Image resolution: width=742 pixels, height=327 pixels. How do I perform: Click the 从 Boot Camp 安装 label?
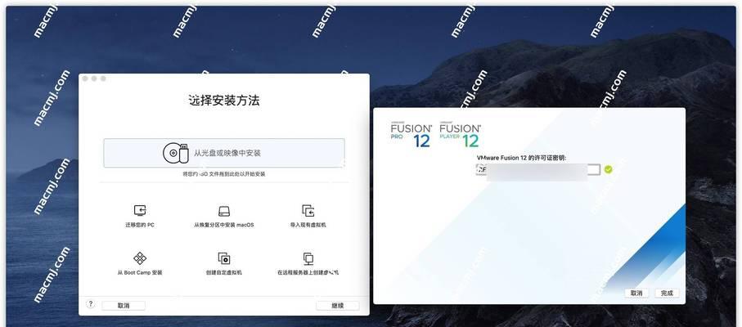pyautogui.click(x=140, y=273)
